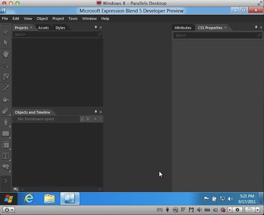Choose the Rectangle shape tool
Image resolution: width=264 pixels, height=215 pixels.
pyautogui.click(x=6, y=134)
